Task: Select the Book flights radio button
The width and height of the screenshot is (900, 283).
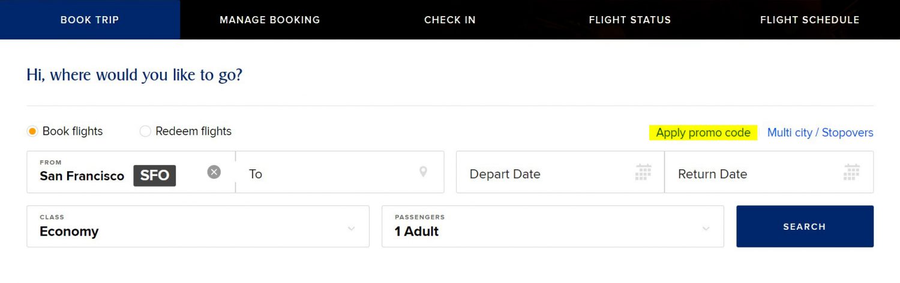Action: click(x=33, y=131)
